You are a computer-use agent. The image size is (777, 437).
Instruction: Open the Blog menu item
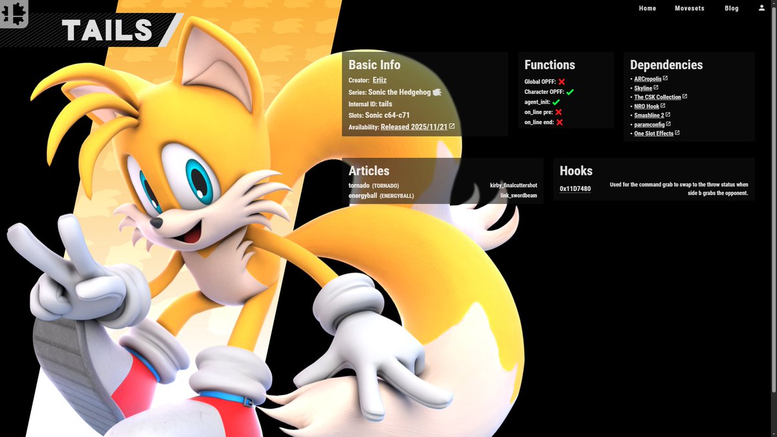[x=732, y=8]
